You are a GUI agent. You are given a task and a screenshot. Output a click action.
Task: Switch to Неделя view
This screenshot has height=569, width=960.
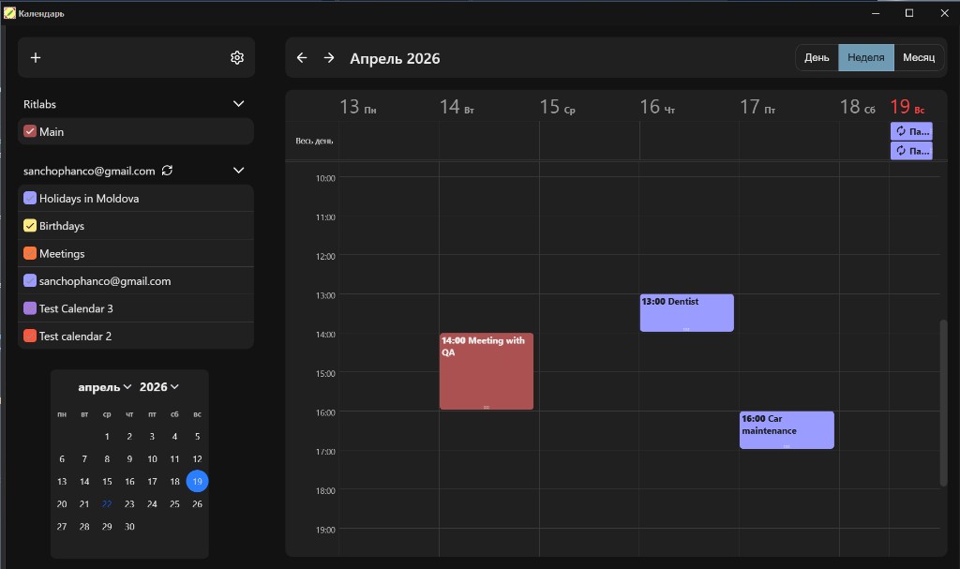coord(865,57)
